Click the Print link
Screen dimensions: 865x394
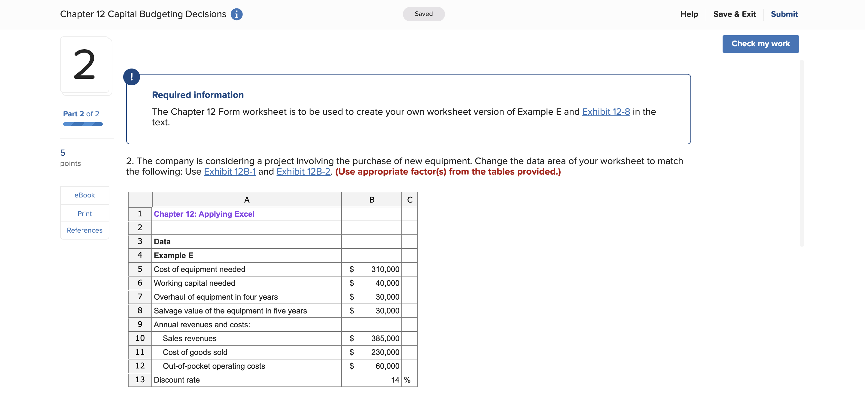pos(85,214)
